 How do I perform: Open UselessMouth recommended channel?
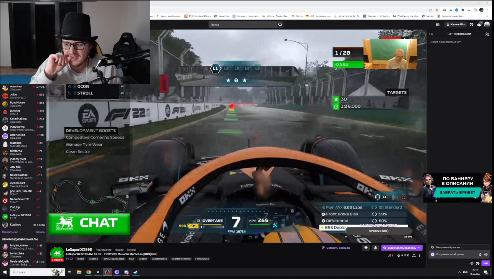pyautogui.click(x=23, y=263)
